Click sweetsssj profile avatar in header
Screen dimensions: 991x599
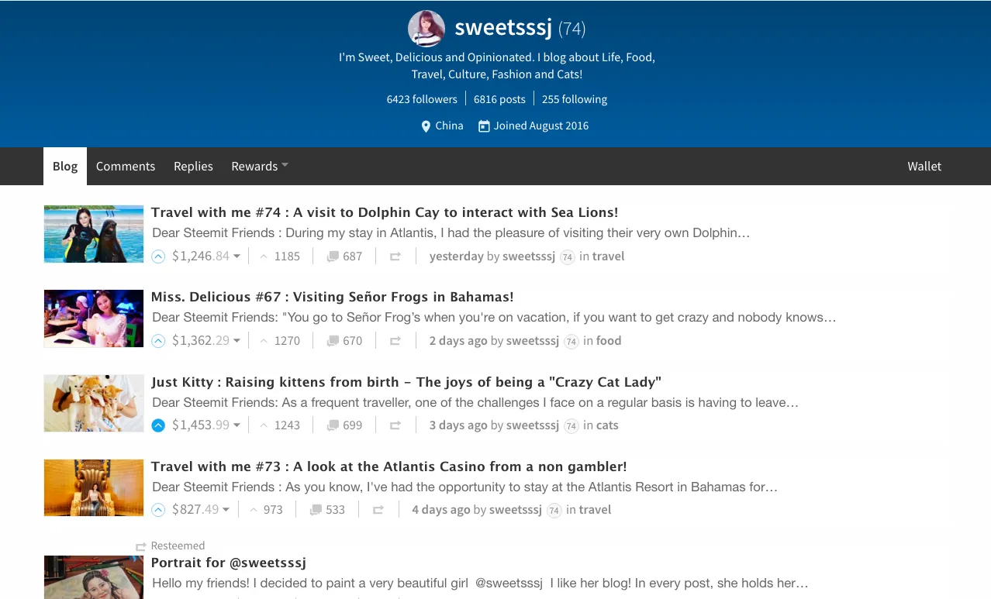coord(426,29)
